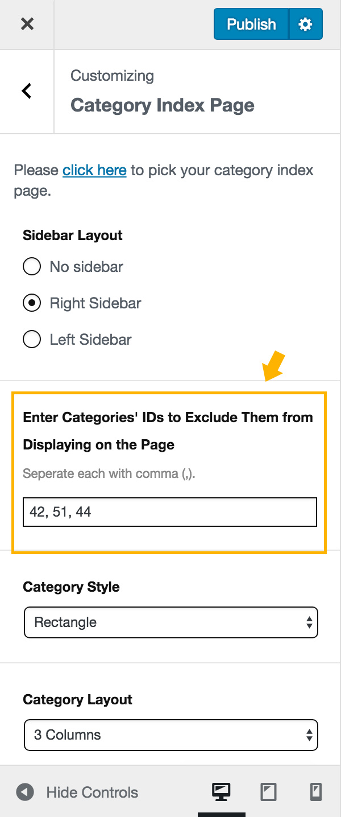
Task: Open the Customizing Category Index Page header
Action: tap(162, 91)
